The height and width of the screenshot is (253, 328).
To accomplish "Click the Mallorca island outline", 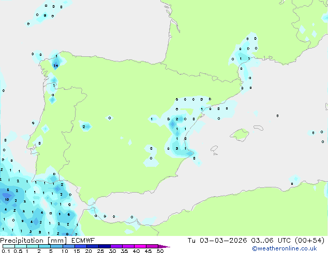I will pos(240,135).
